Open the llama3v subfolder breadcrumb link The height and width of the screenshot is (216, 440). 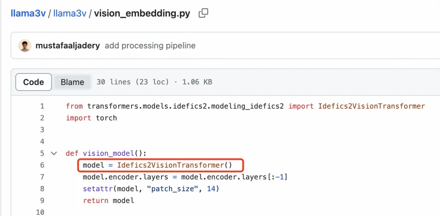click(x=70, y=13)
